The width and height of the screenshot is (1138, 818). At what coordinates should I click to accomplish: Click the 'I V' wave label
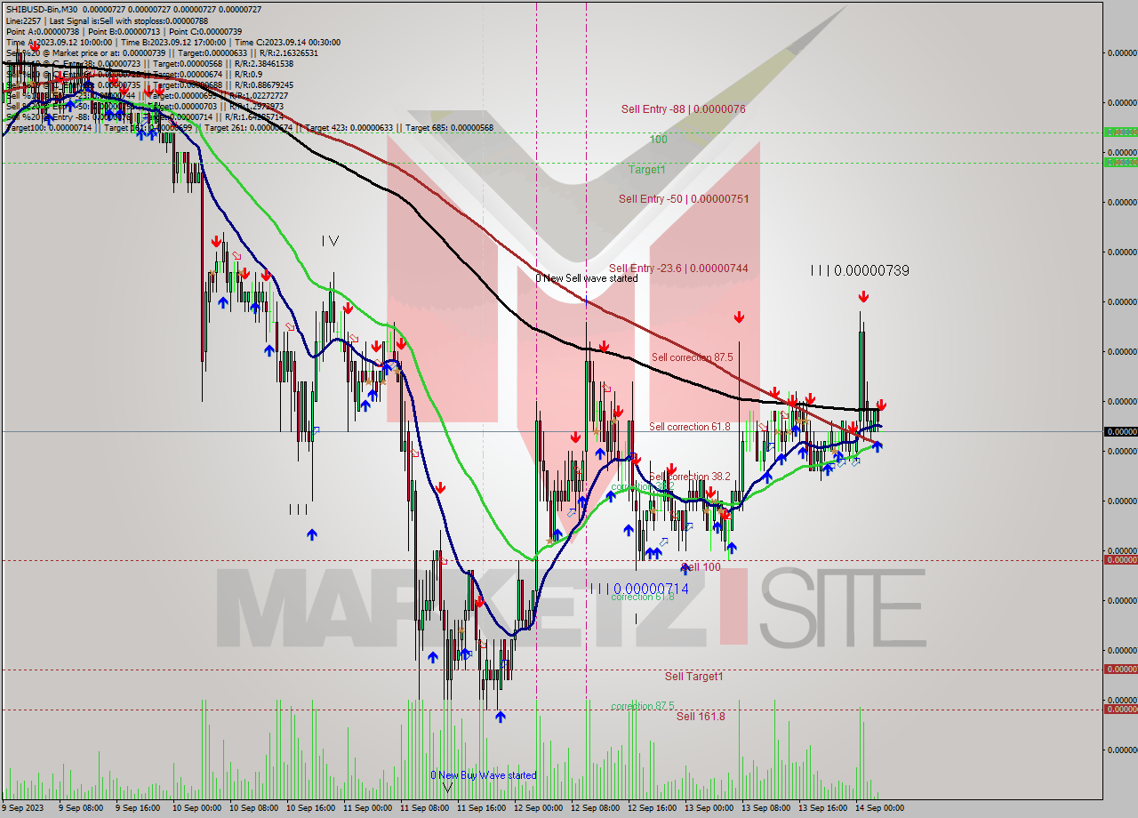pos(331,240)
